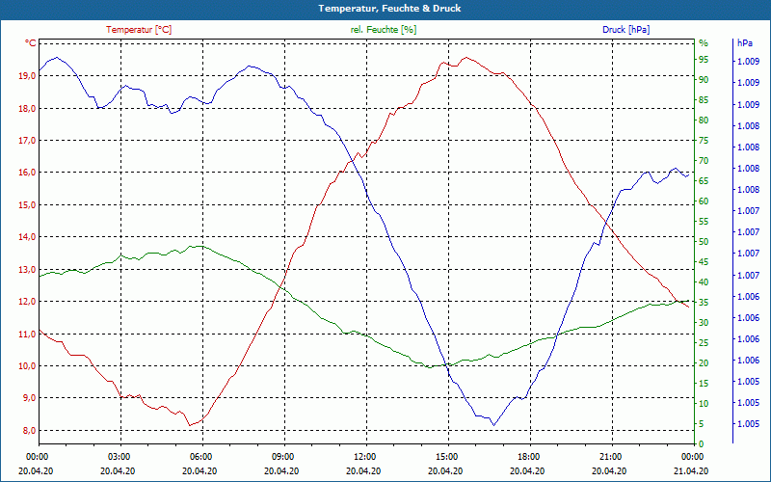Select the green rel. Feuchte [%] legend label

[x=384, y=30]
